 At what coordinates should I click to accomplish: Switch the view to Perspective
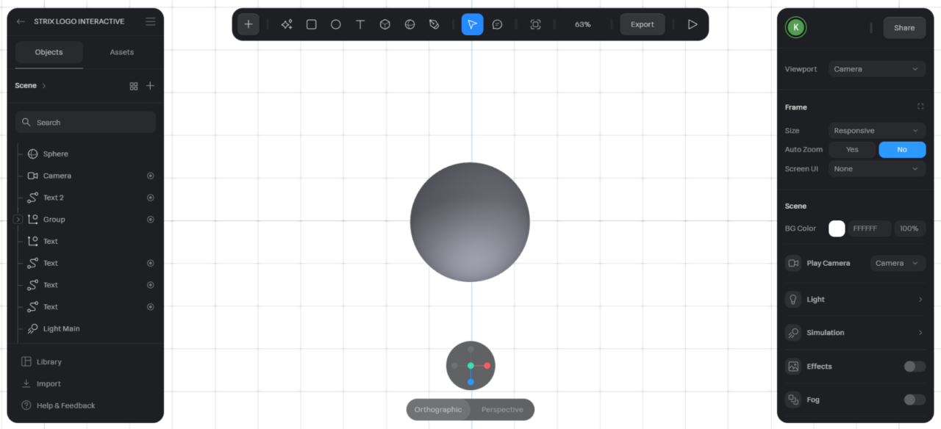coord(502,410)
